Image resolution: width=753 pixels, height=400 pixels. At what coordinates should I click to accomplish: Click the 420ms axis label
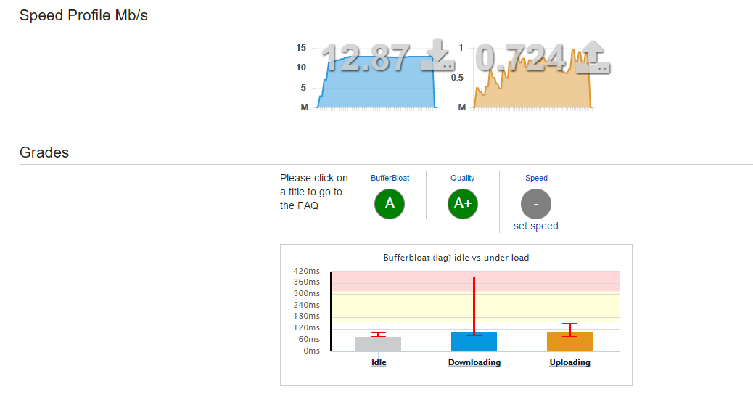pyautogui.click(x=306, y=271)
